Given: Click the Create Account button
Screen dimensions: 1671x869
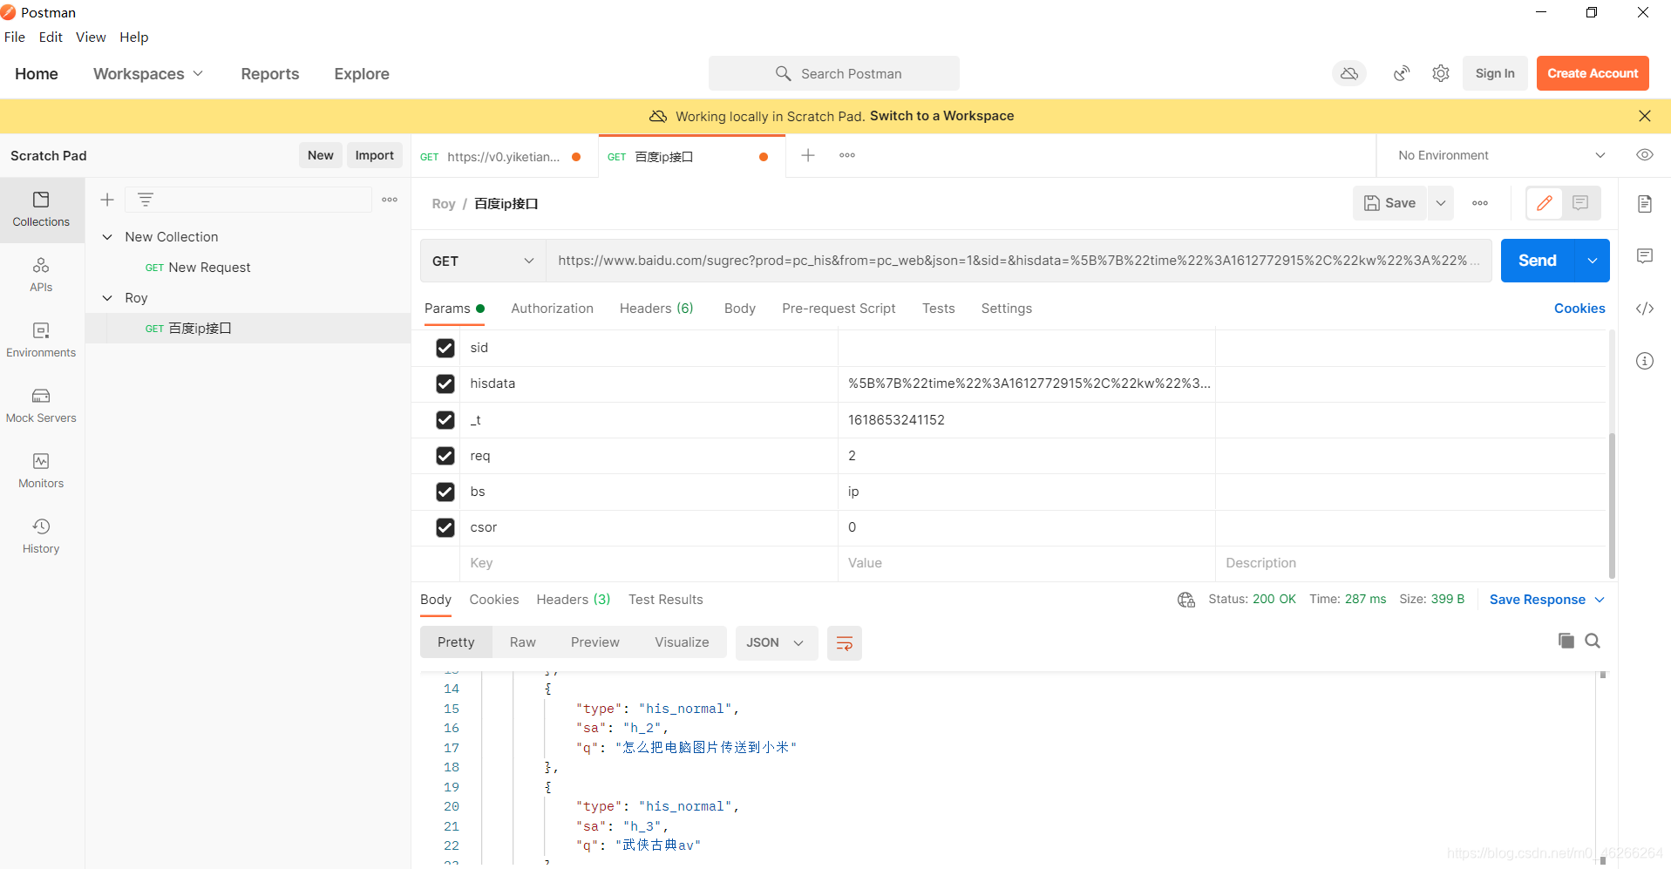Looking at the screenshot, I should tap(1593, 73).
